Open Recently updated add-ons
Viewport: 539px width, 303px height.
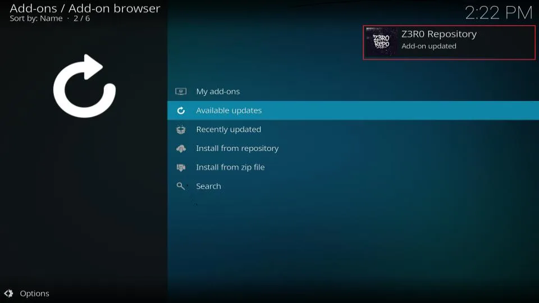tap(353, 129)
